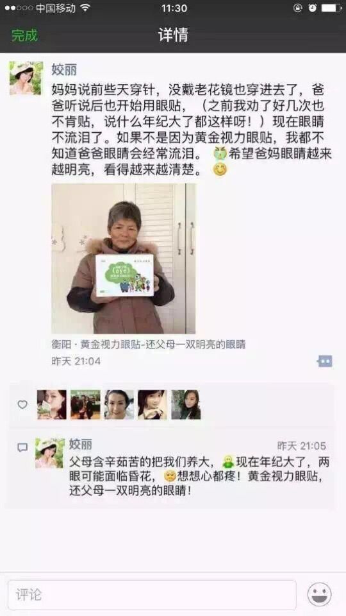Focus the 评论 comment input field
This screenshot has width=346, height=616.
(x=152, y=595)
